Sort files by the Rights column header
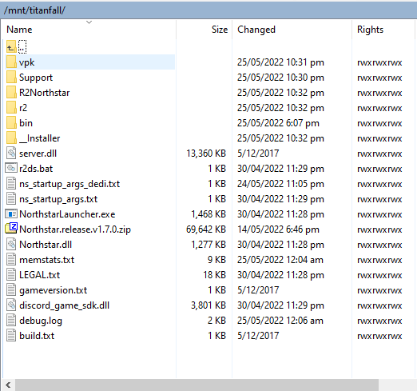 tap(384, 30)
